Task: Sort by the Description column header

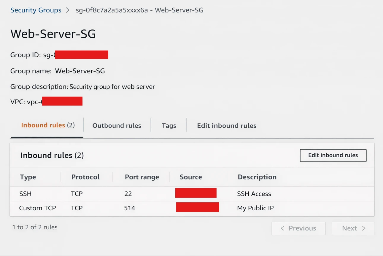Action: pyautogui.click(x=257, y=177)
